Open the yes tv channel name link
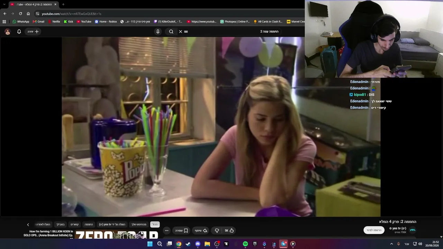The width and height of the screenshot is (443, 249). pos(399,228)
